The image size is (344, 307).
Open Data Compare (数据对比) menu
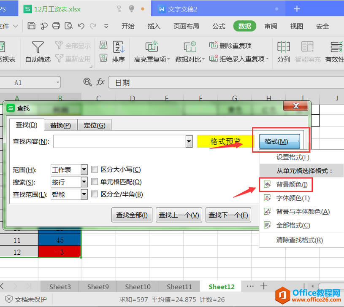[190, 51]
